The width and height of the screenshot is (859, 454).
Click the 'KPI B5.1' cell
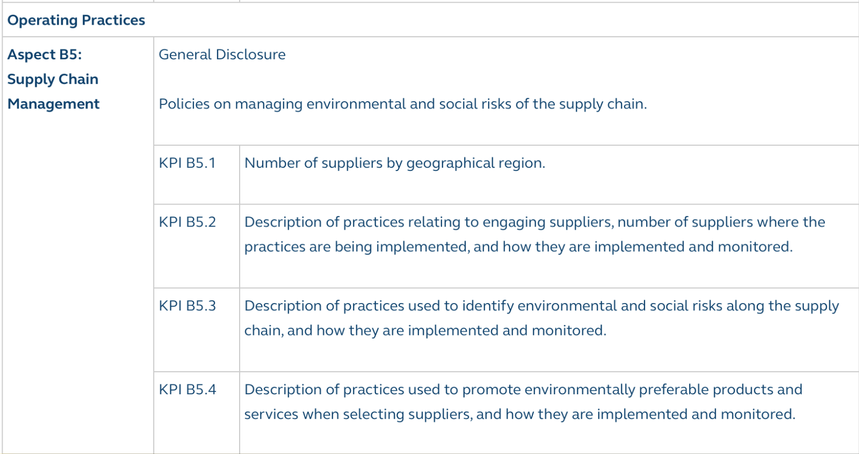(x=187, y=163)
